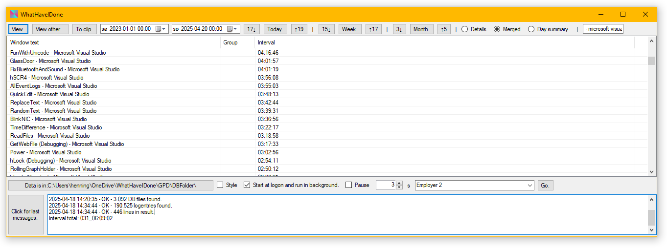Viewport: 667px width, 250px height.
Task: Click the View. button
Action: [x=18, y=29]
